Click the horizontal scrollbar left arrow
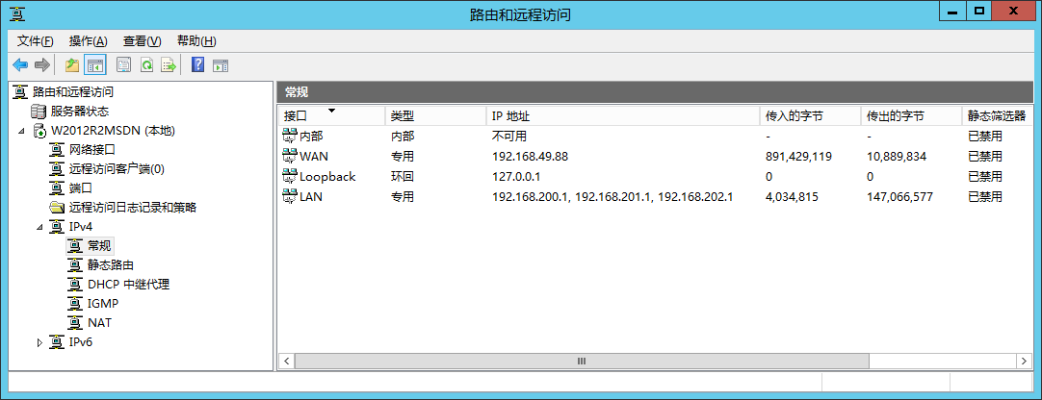 click(x=286, y=361)
